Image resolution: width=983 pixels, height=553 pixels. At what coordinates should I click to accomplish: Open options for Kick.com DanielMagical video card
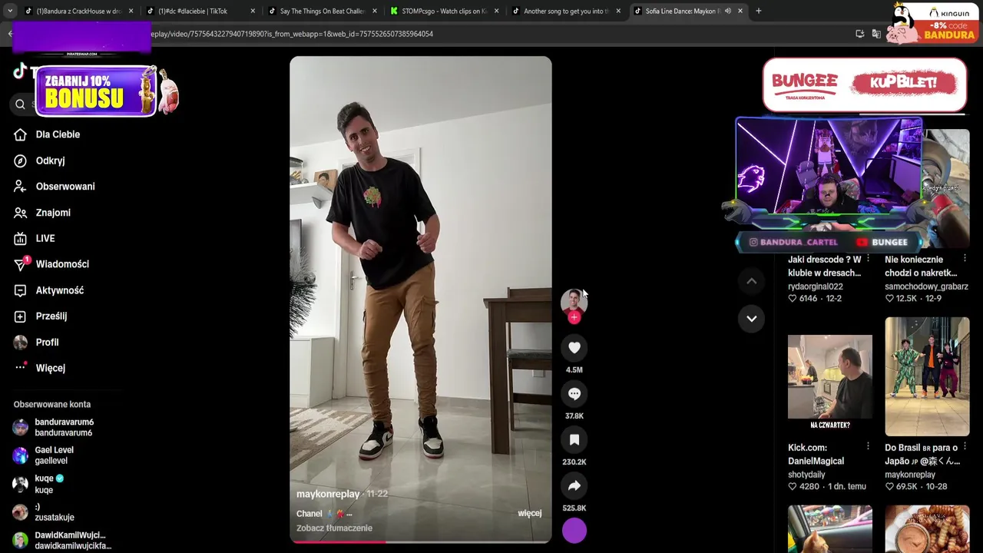[x=868, y=447]
